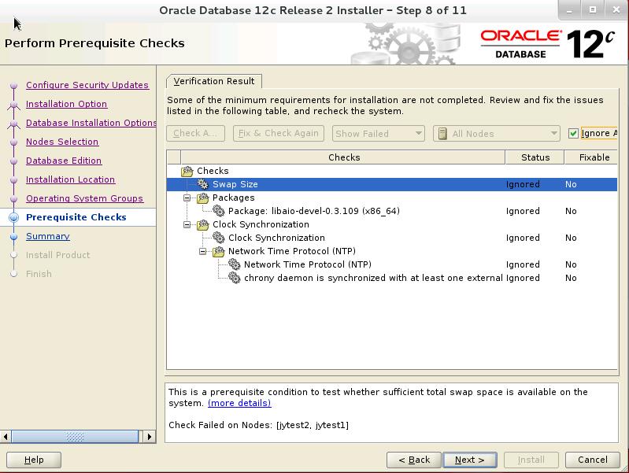
Task: Go to Database Edition step
Action: pos(64,161)
